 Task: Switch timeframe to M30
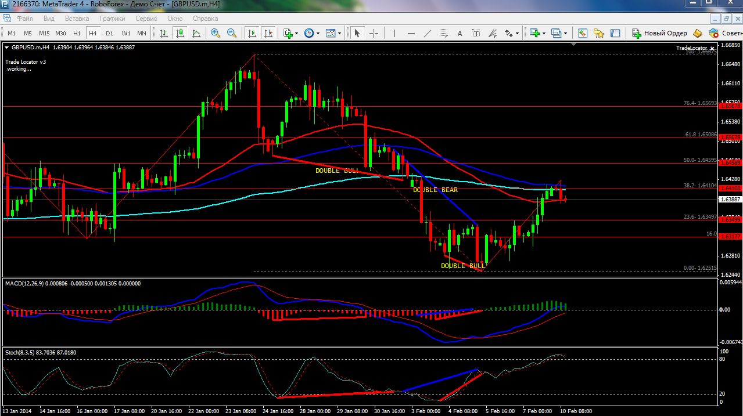tap(60, 33)
